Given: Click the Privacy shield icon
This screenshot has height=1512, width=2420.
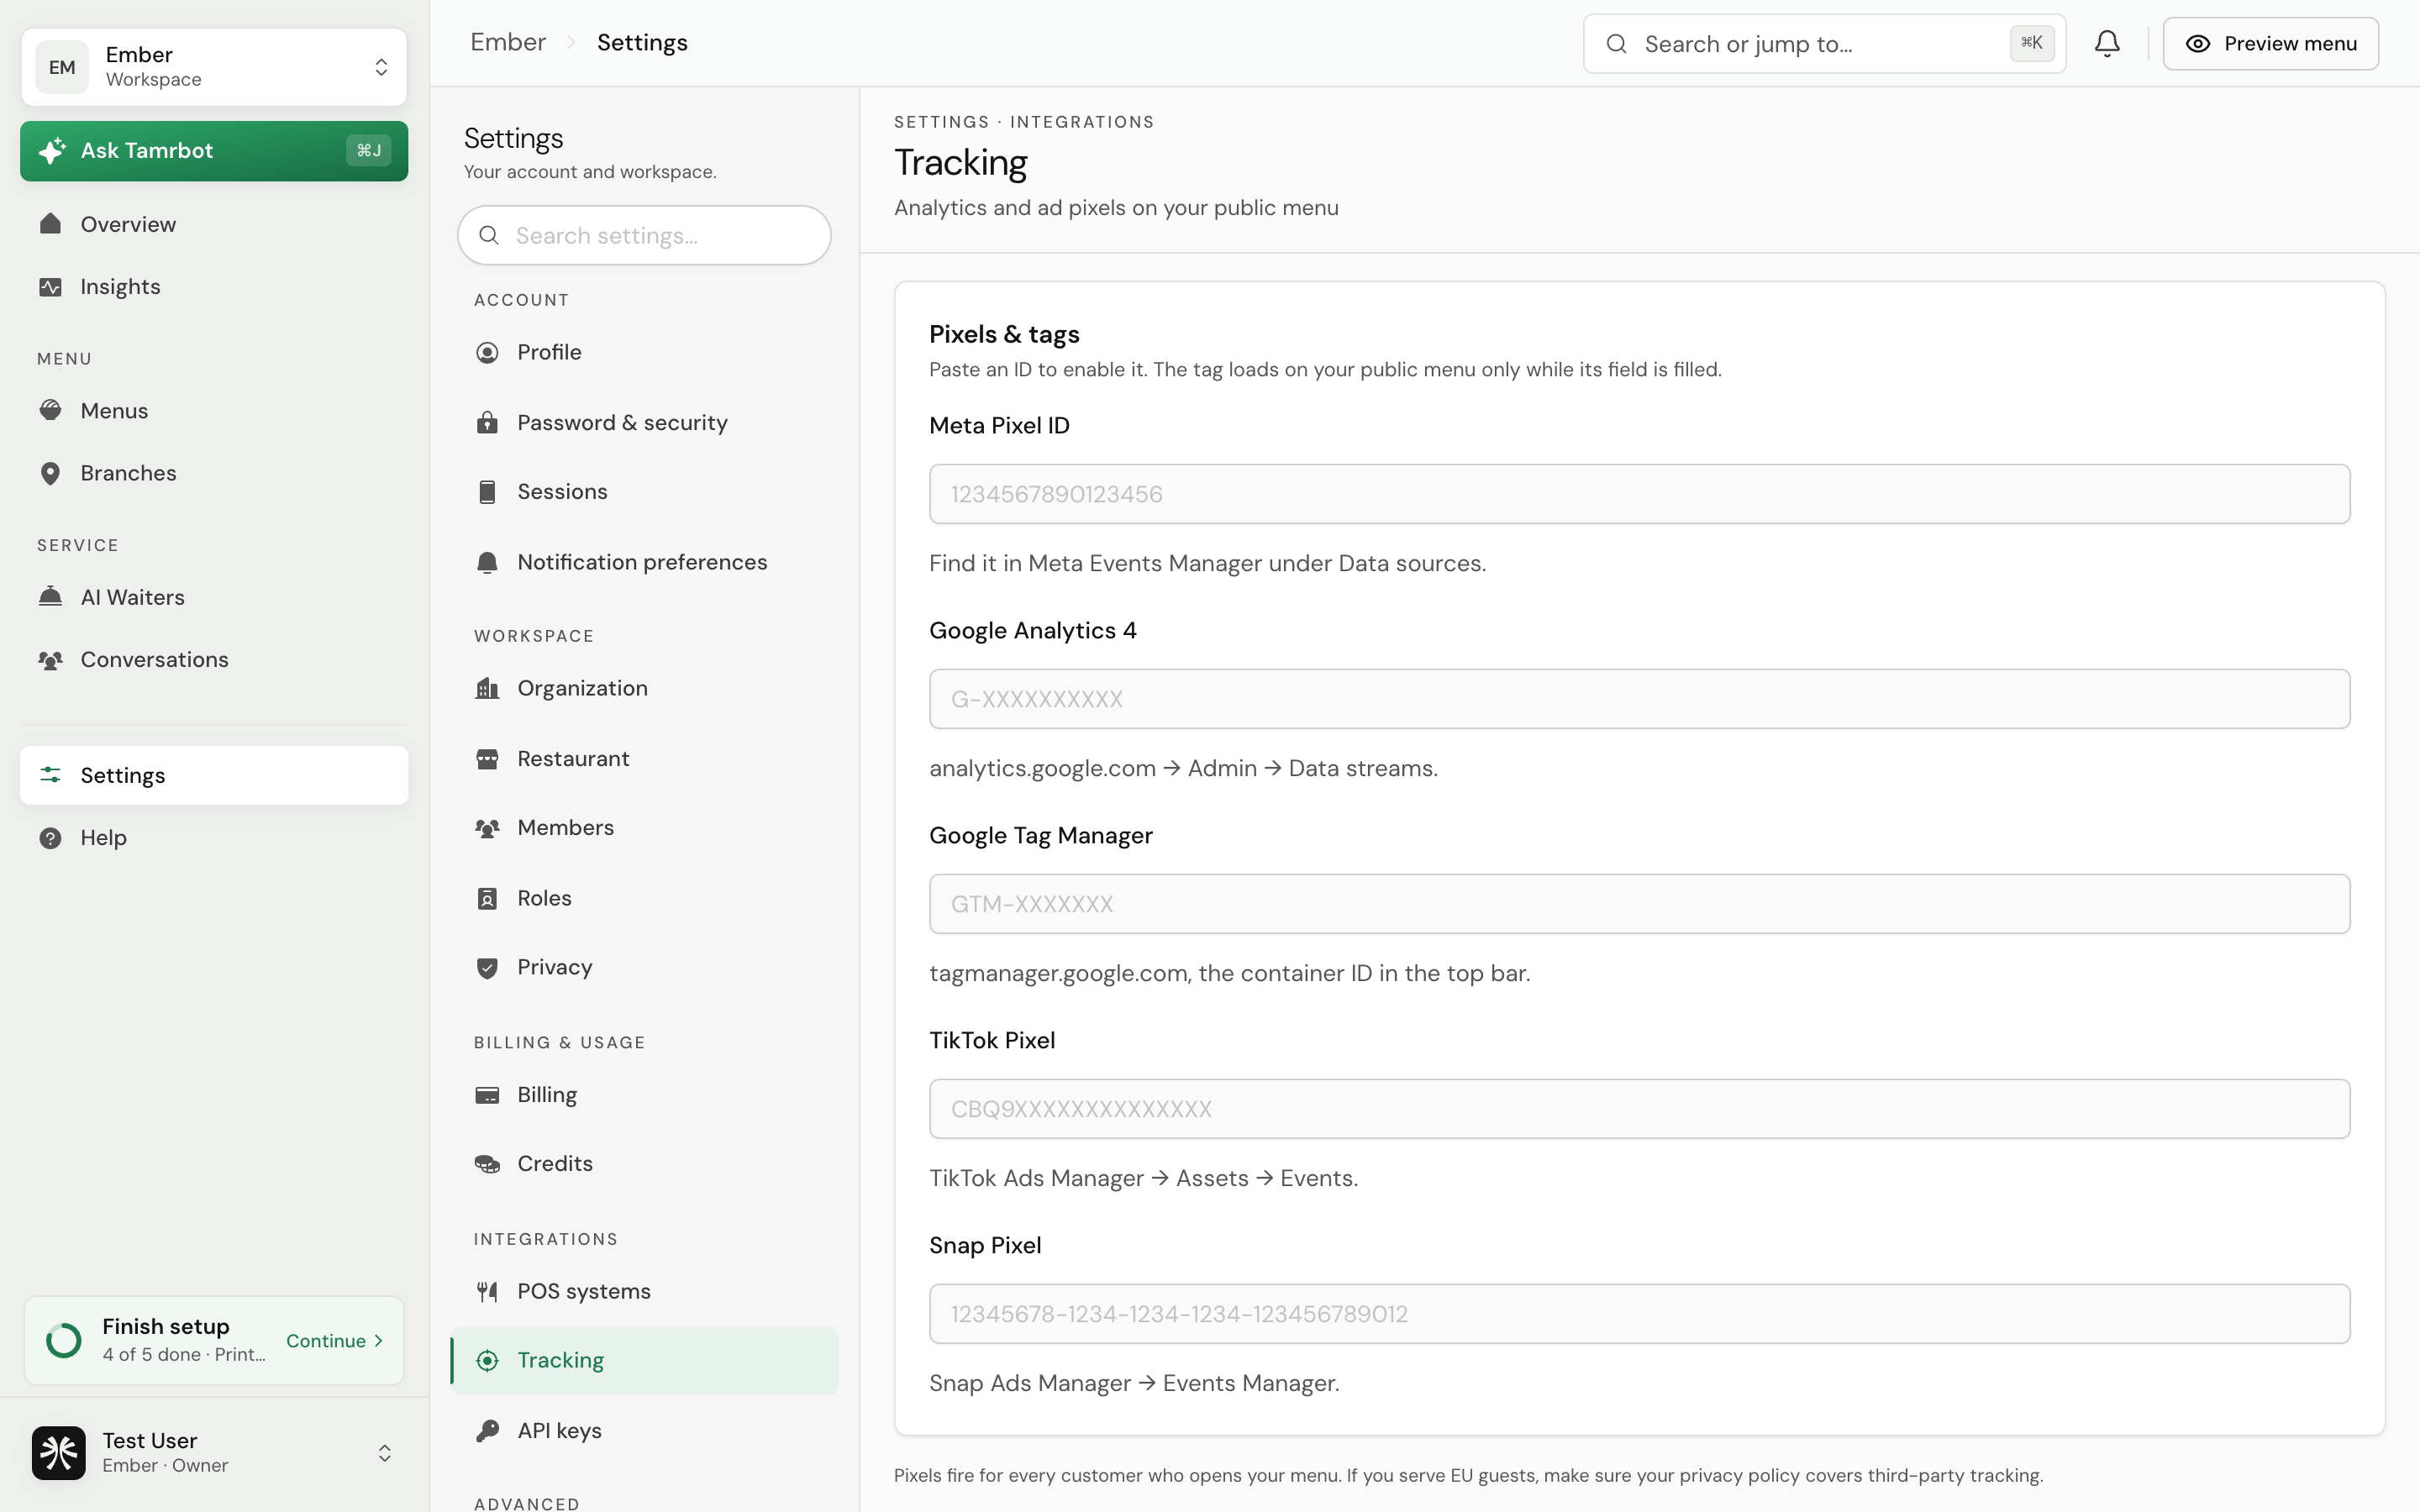Looking at the screenshot, I should coord(487,968).
